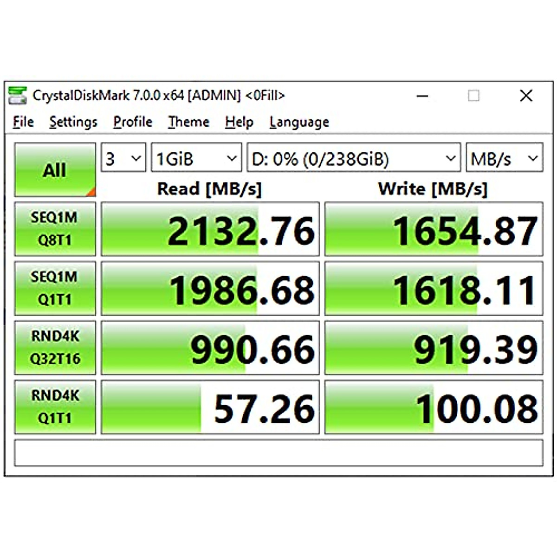Open the Theme menu
The image size is (557, 557).
188,122
